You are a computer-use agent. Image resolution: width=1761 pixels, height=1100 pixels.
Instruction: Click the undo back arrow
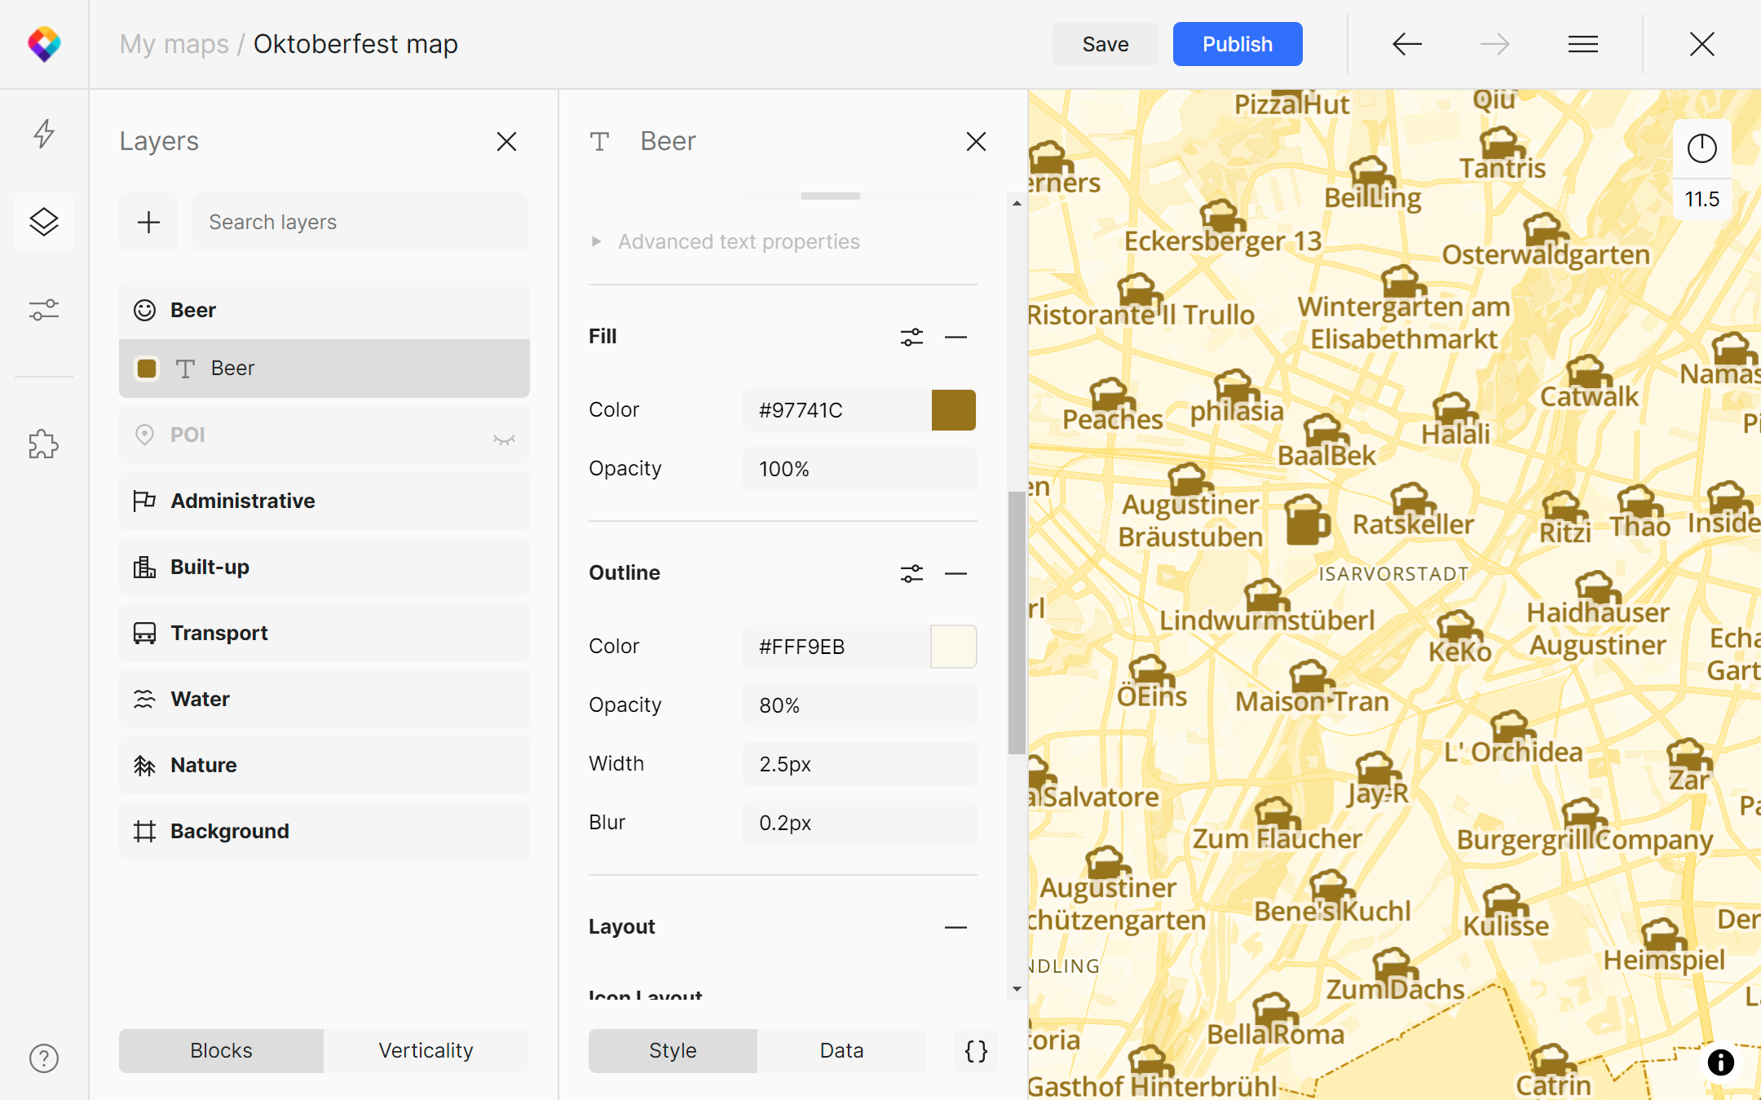tap(1407, 44)
